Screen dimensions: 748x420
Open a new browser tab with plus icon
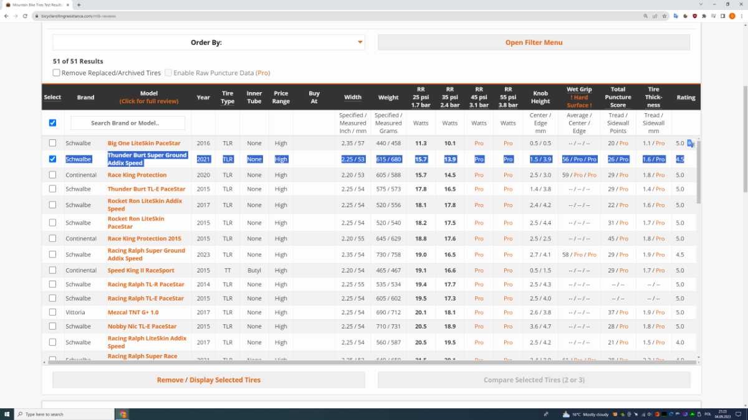(79, 4)
